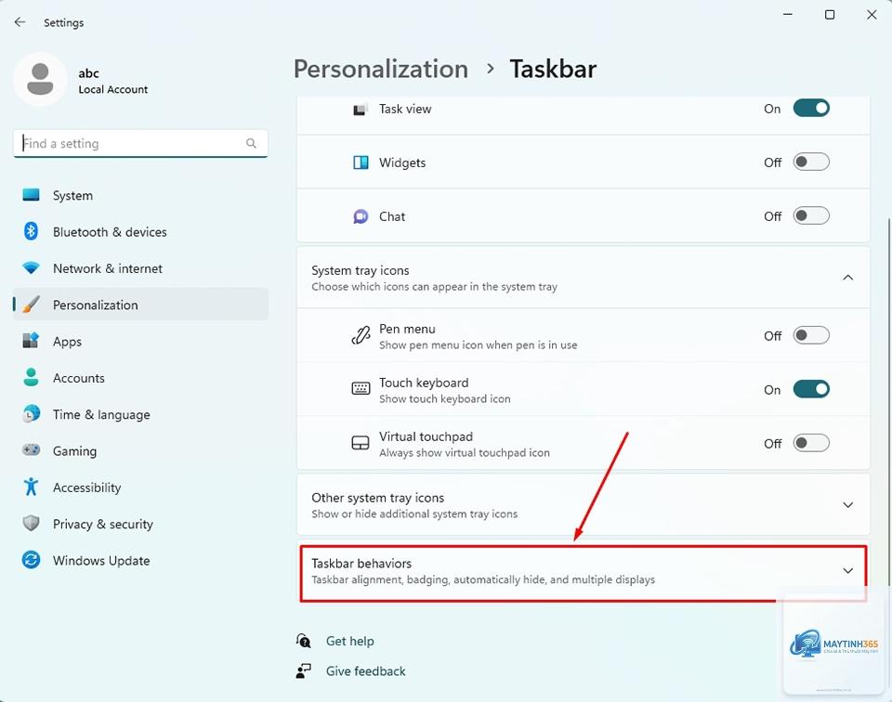This screenshot has height=702, width=892.
Task: Disable the Touch keyboard toggle
Action: point(811,389)
